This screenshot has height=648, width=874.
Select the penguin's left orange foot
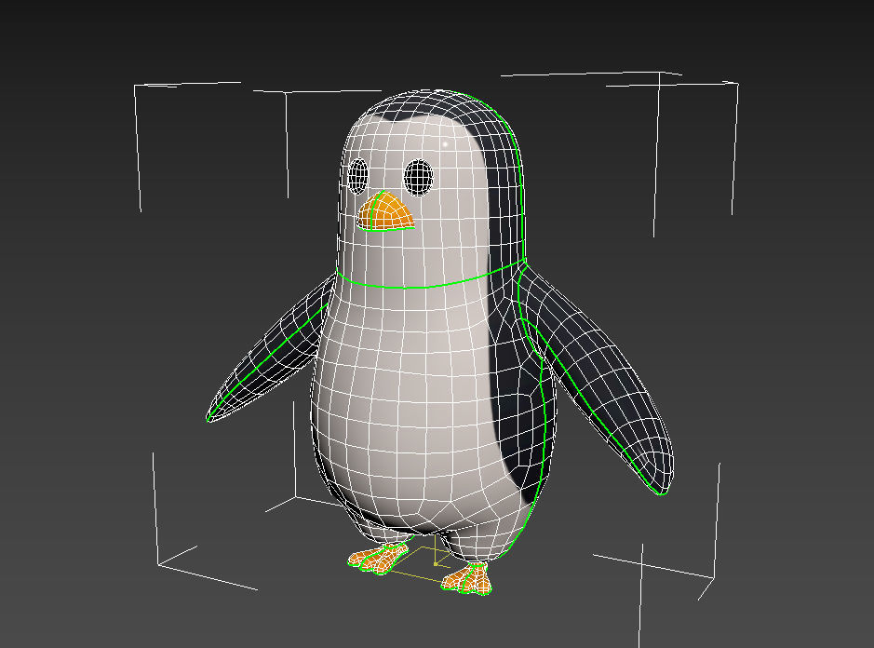tap(379, 559)
